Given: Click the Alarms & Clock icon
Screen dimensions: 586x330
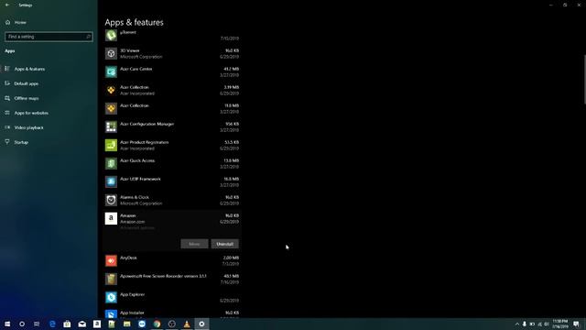Looking at the screenshot, I should (x=111, y=200).
